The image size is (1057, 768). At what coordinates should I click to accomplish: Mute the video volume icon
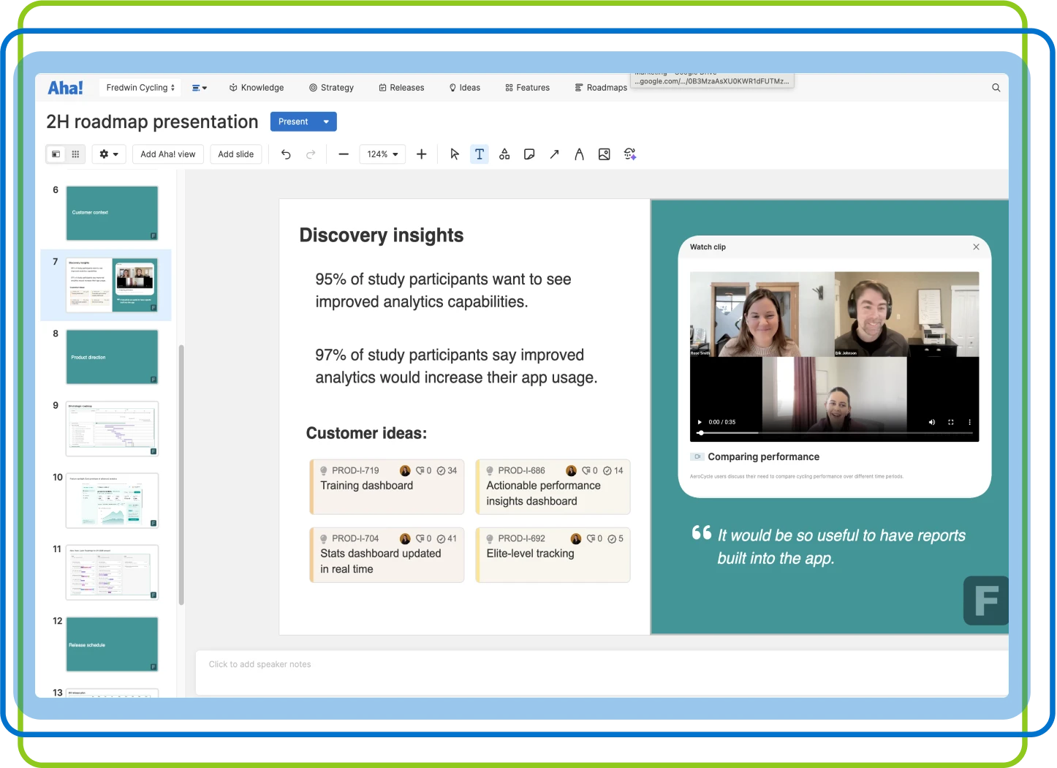[x=932, y=422]
